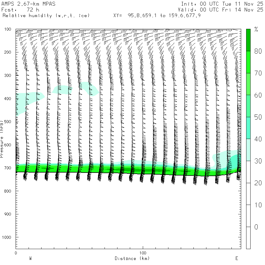Click the '%' unit label above the legend

click(256, 29)
